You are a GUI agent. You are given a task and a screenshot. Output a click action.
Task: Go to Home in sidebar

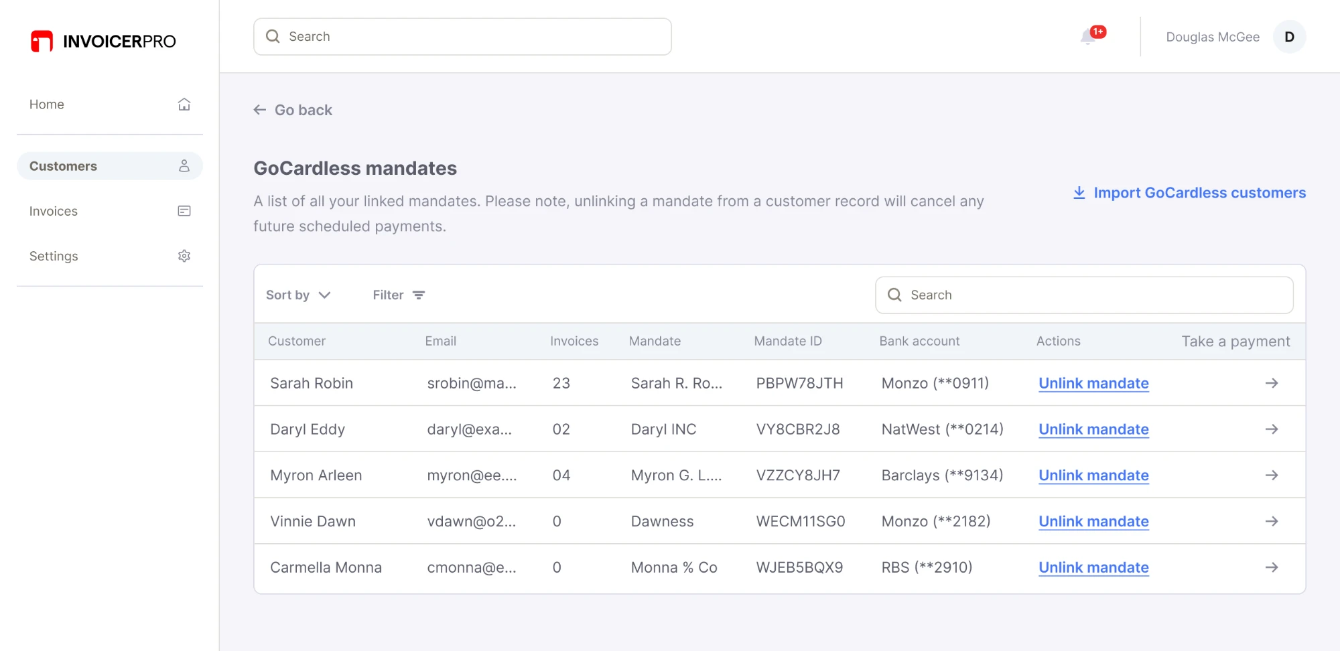point(110,104)
